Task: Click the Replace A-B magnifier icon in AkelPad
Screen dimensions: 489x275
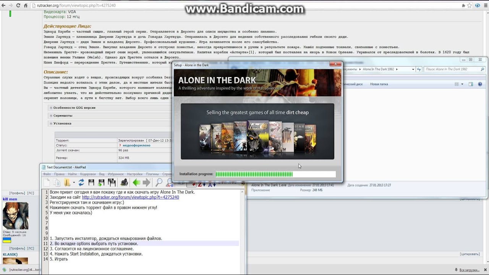Action: [x=169, y=183]
